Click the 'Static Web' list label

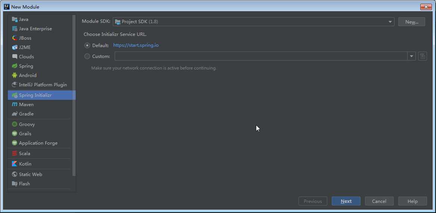tap(31, 175)
